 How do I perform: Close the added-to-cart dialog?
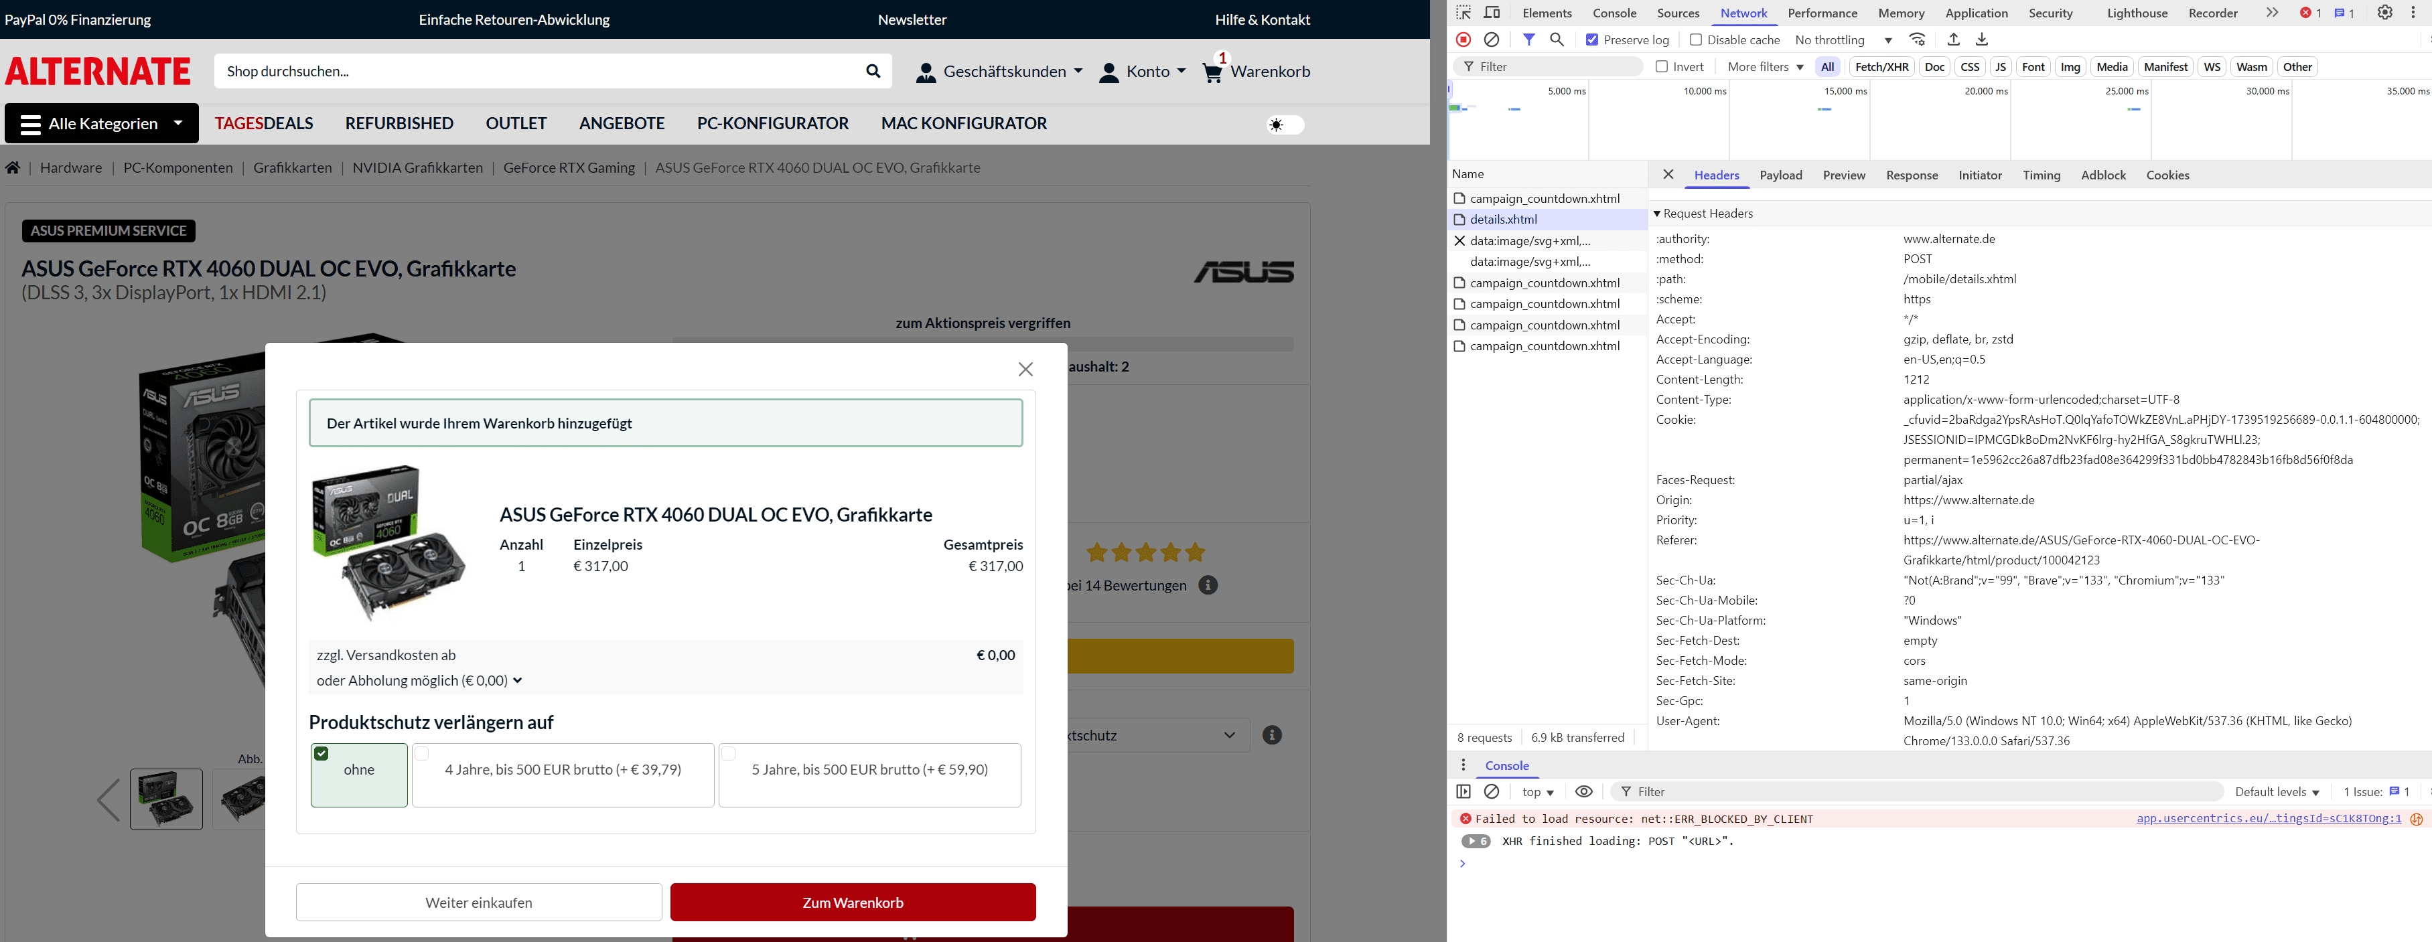tap(1025, 369)
